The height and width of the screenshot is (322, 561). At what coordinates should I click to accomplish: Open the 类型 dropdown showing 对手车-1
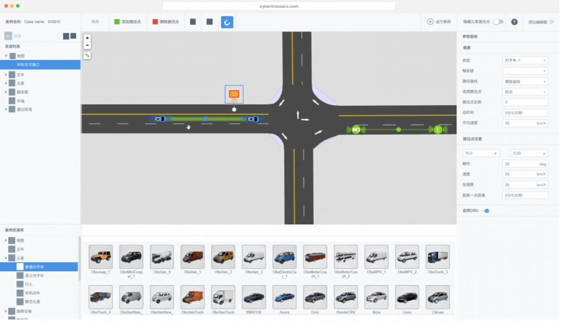(x=525, y=61)
